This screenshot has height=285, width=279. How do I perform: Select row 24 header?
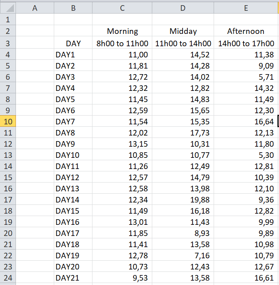coord(8,277)
